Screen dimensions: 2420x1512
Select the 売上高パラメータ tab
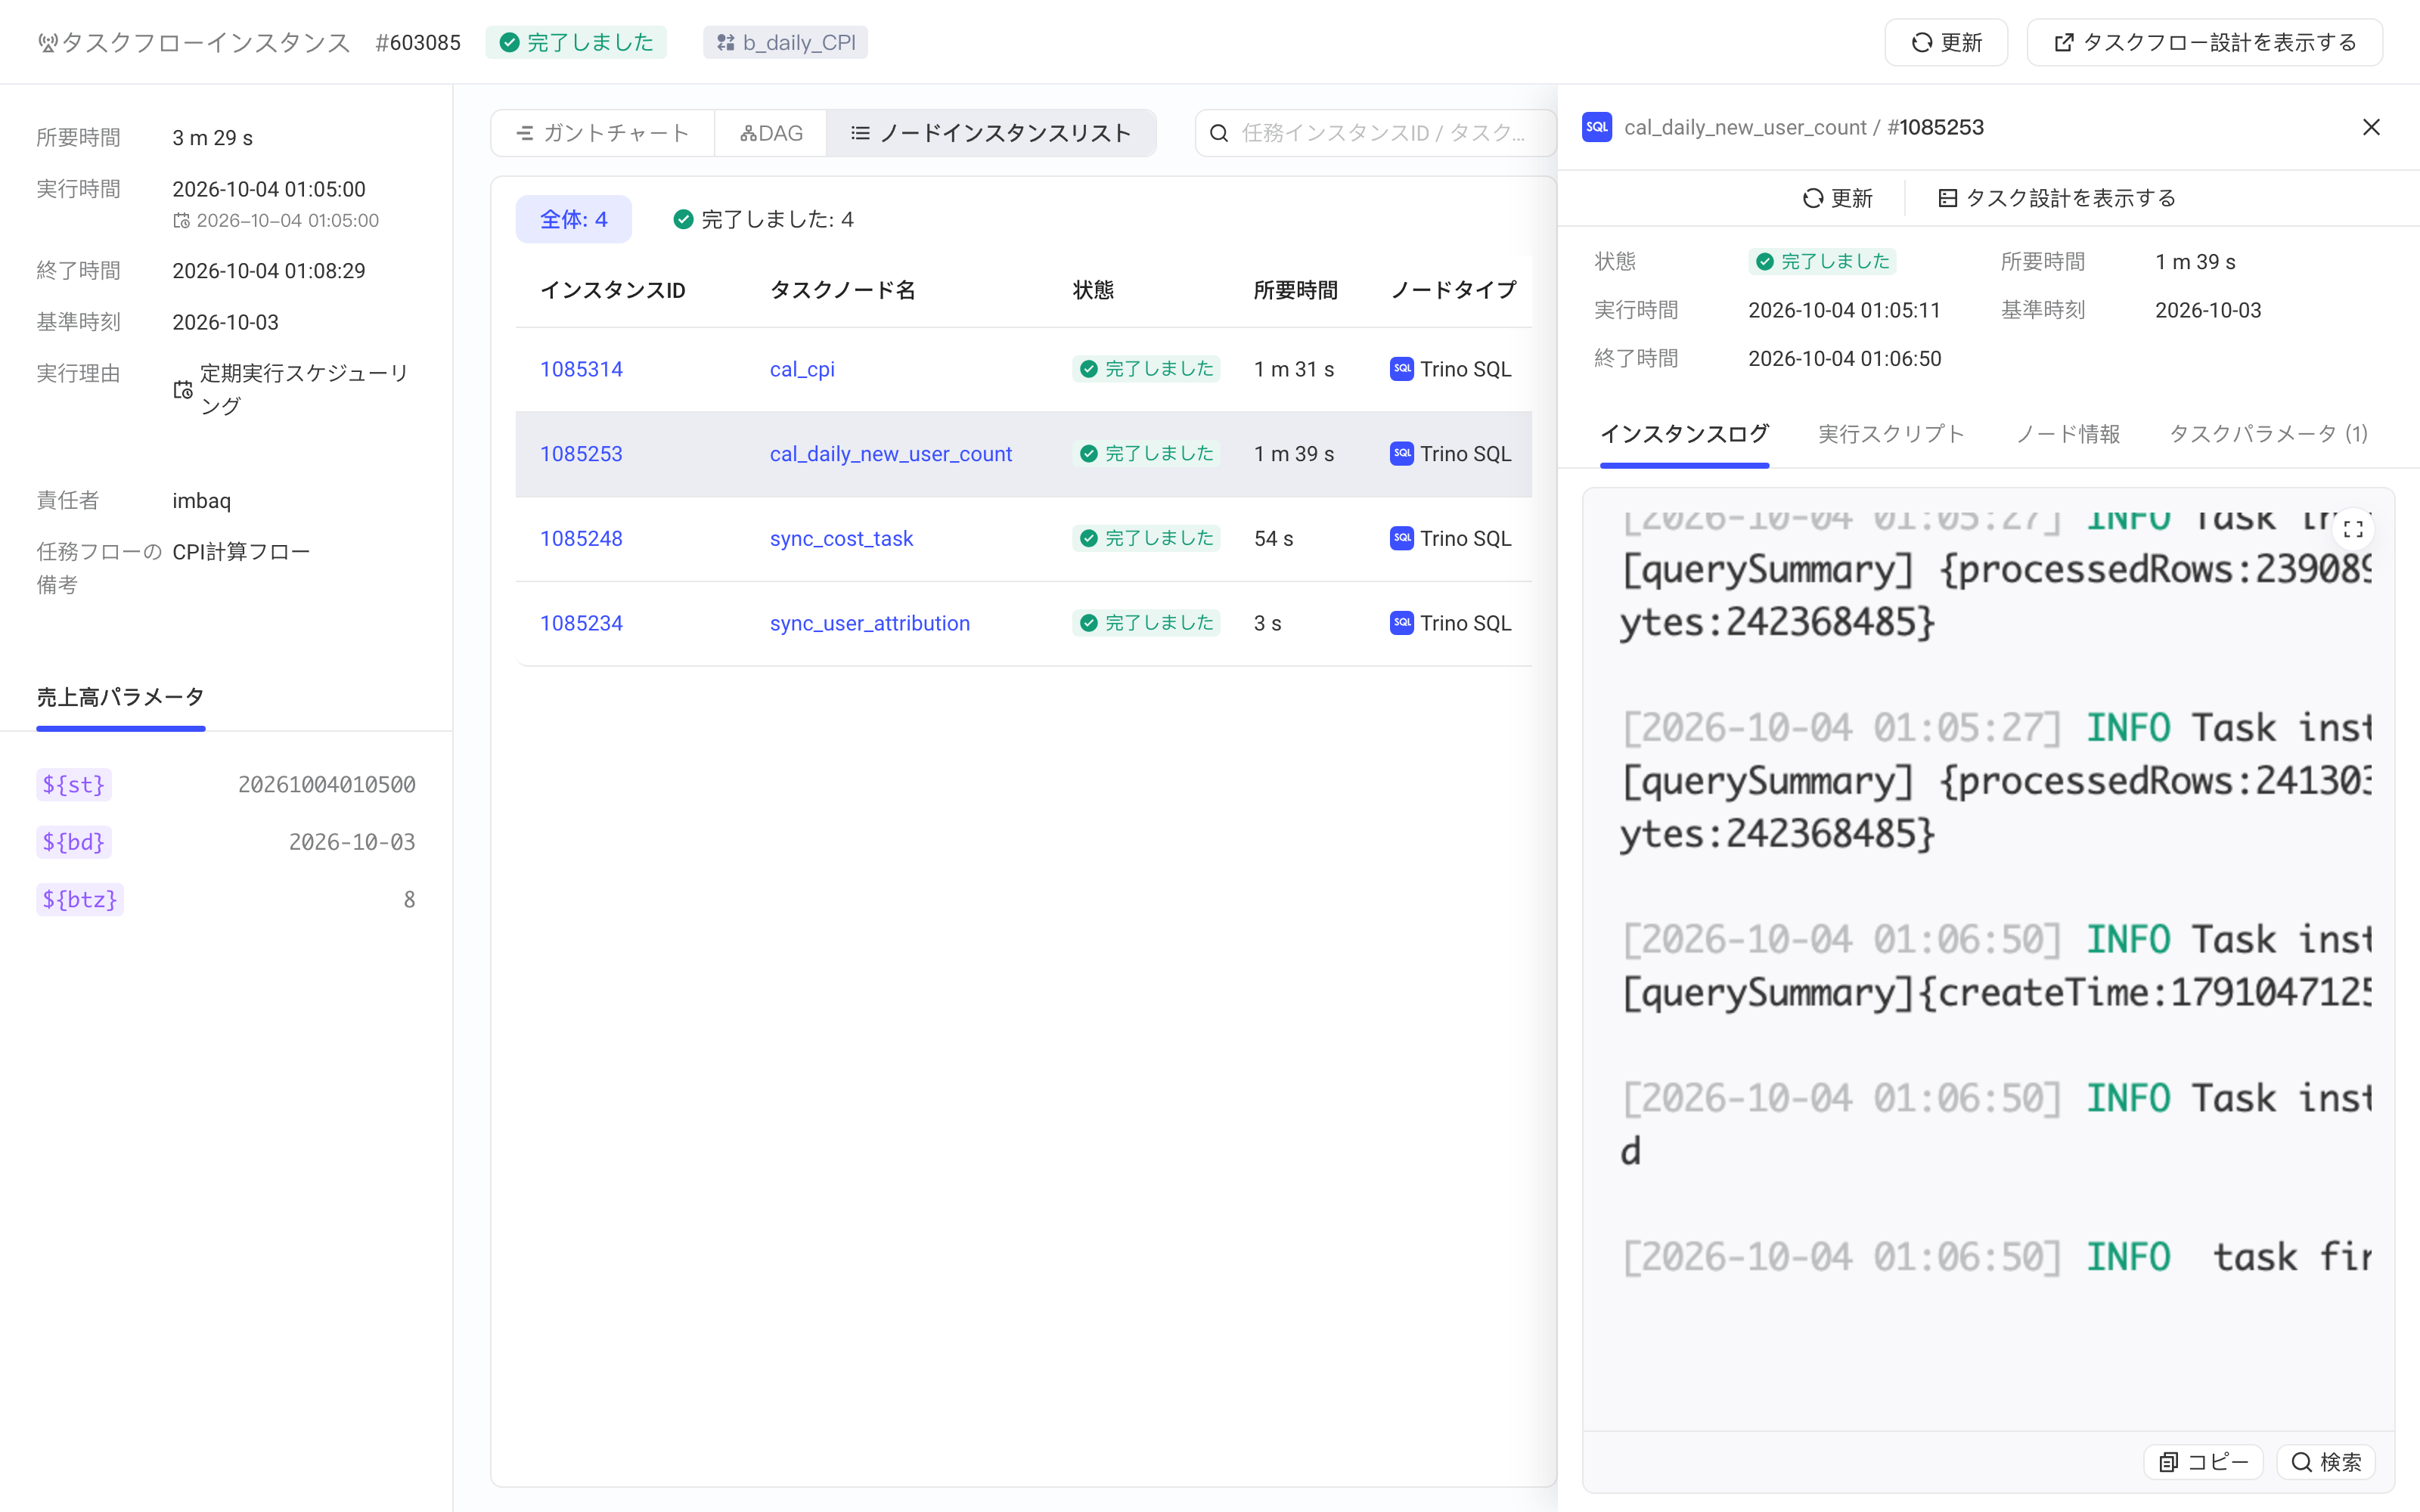click(x=121, y=697)
